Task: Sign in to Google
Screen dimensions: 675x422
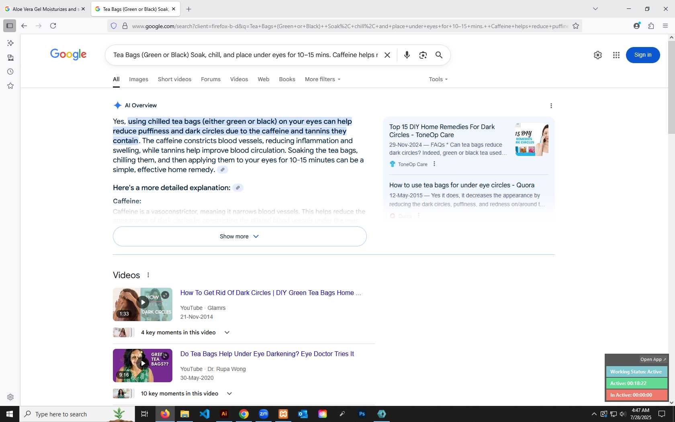Action: tap(643, 55)
